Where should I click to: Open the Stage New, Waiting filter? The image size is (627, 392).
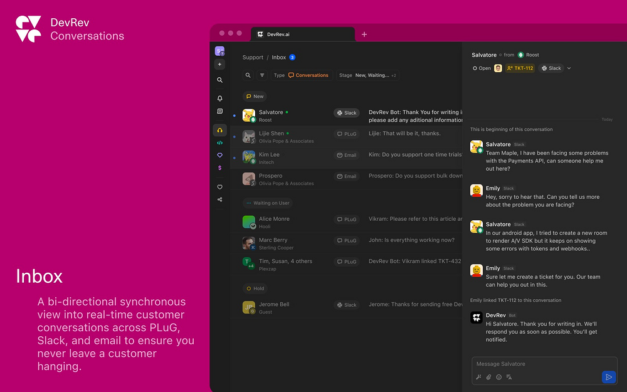coord(367,75)
